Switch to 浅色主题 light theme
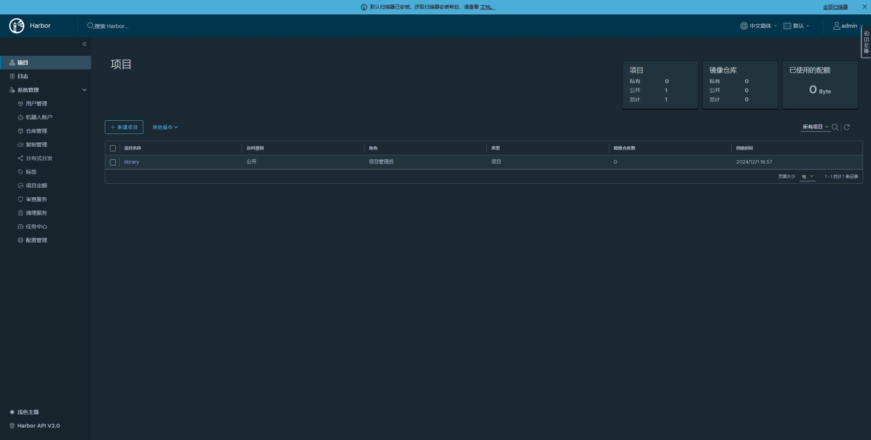 [x=28, y=412]
